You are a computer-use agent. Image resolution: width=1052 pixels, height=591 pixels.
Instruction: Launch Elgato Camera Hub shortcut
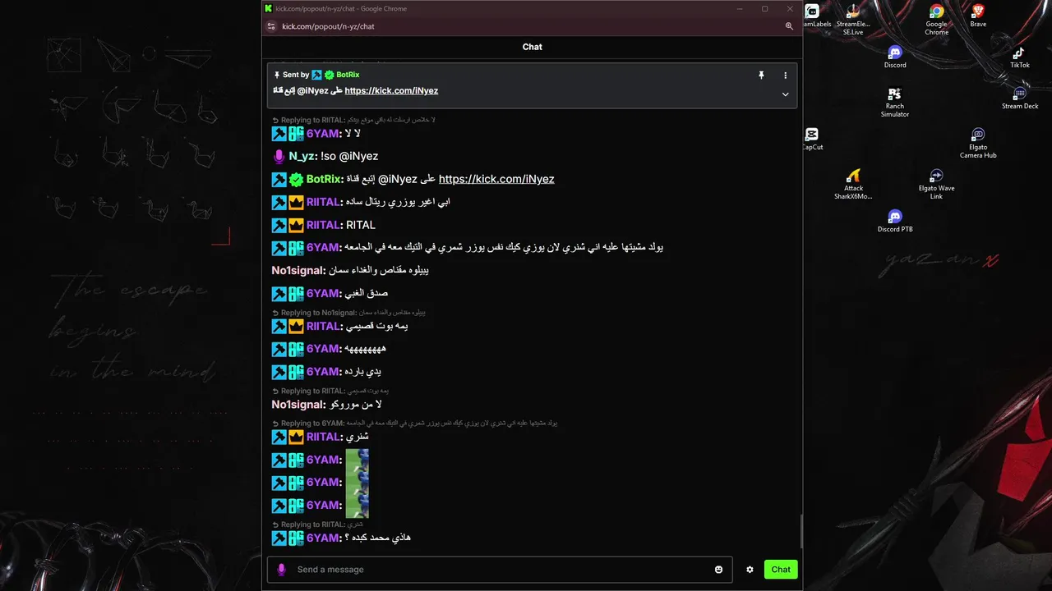point(978,143)
